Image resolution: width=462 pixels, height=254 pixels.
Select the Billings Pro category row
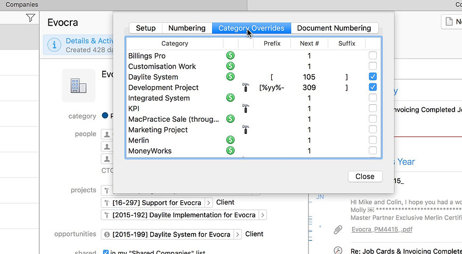[254, 56]
